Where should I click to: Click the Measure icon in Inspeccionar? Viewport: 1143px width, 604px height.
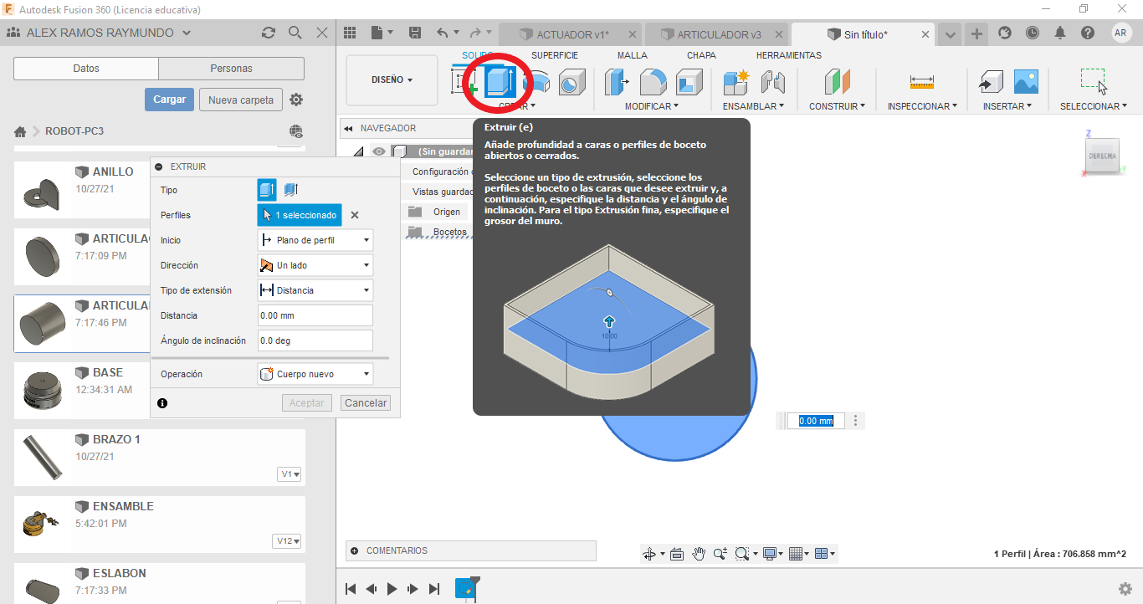922,82
